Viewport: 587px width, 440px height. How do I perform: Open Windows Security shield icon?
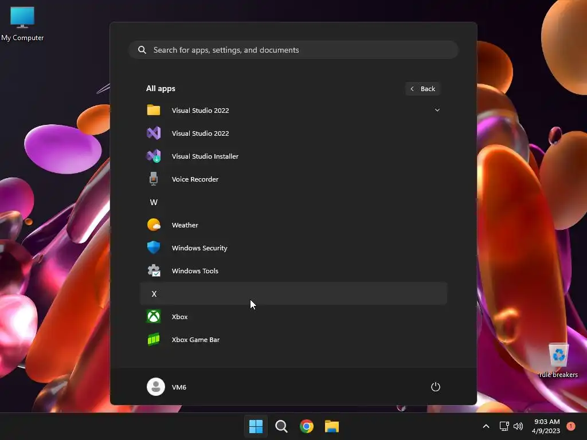(x=154, y=247)
